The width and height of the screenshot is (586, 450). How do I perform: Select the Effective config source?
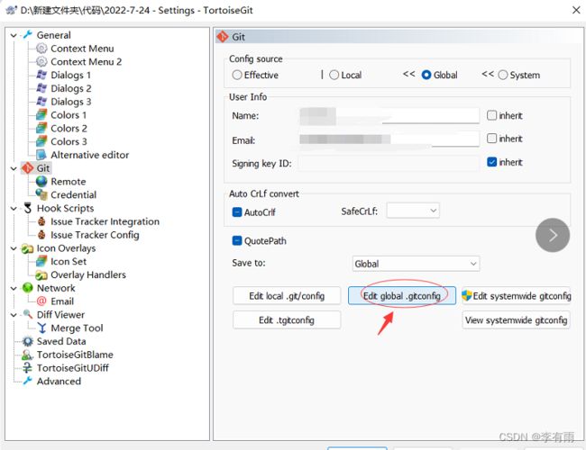coord(237,75)
